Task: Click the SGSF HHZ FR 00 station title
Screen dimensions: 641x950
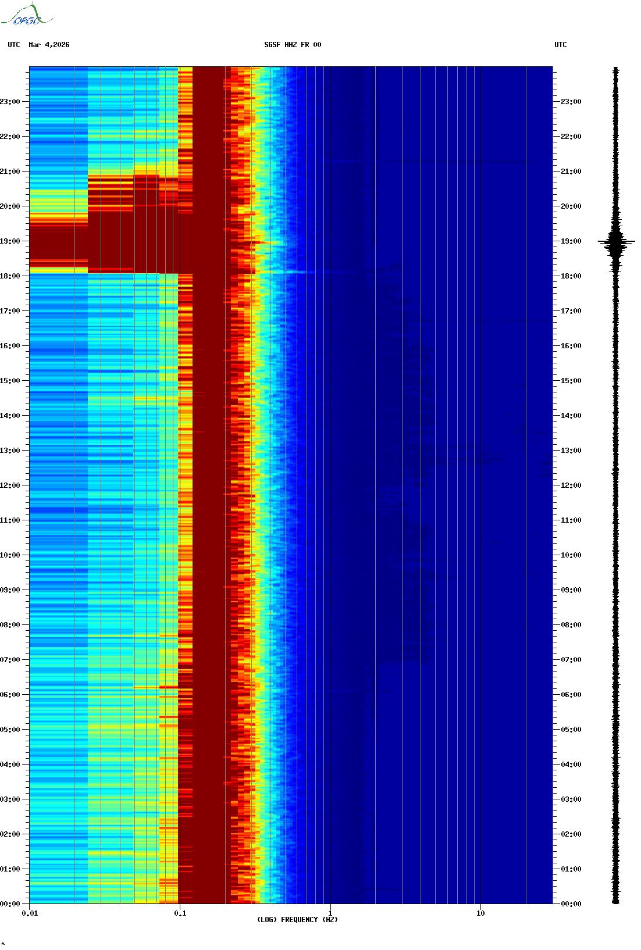Action: [293, 45]
